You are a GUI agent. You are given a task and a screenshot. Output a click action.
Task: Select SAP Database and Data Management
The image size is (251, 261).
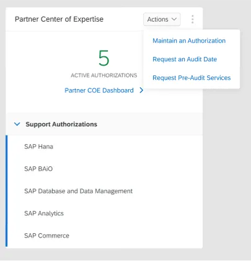coord(105,191)
